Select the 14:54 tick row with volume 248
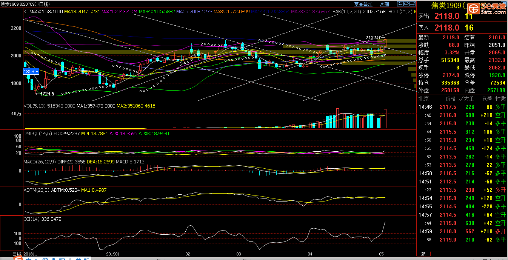Viewport: 508px width, 260px height. (462, 198)
